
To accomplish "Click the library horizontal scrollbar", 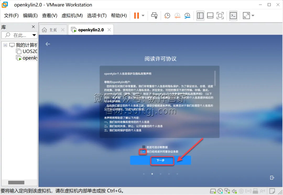I will click(16, 182).
